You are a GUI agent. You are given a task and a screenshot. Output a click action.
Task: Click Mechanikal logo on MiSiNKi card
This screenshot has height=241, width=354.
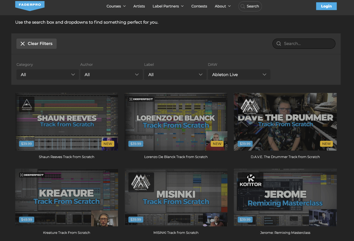[x=141, y=182]
